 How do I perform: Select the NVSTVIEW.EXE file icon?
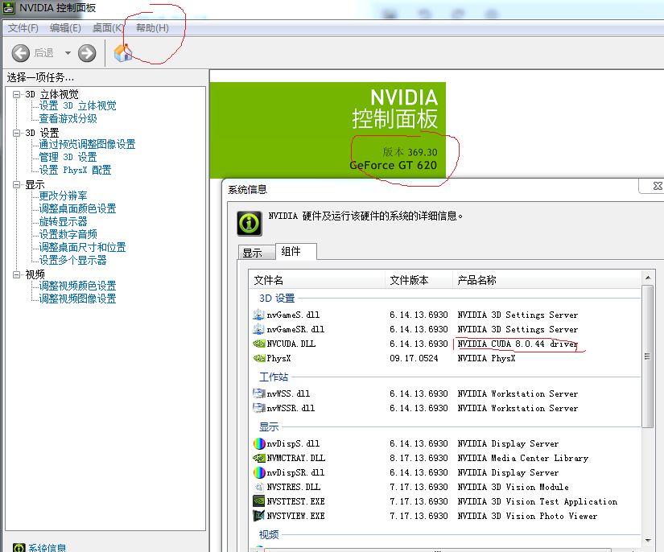tap(259, 516)
